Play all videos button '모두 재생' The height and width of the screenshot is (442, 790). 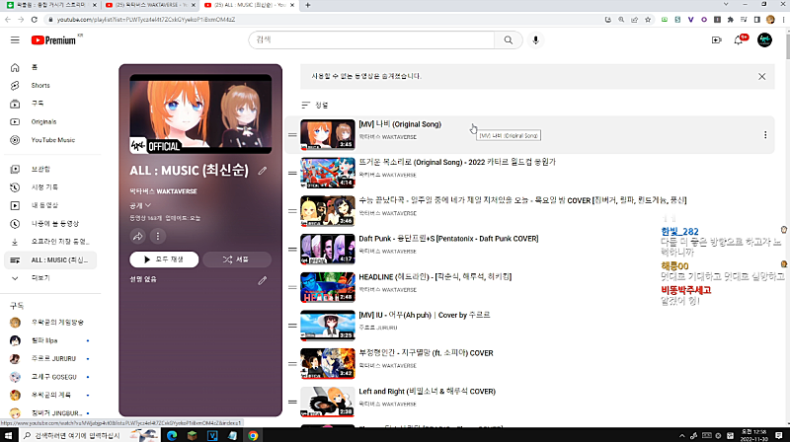164,259
